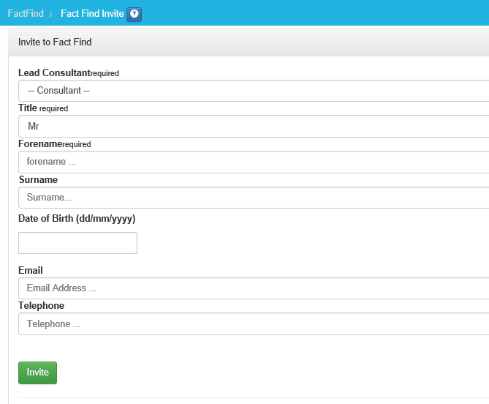Click the Invite to Fact Find header
Viewport: 489px width, 404px height.
[55, 42]
